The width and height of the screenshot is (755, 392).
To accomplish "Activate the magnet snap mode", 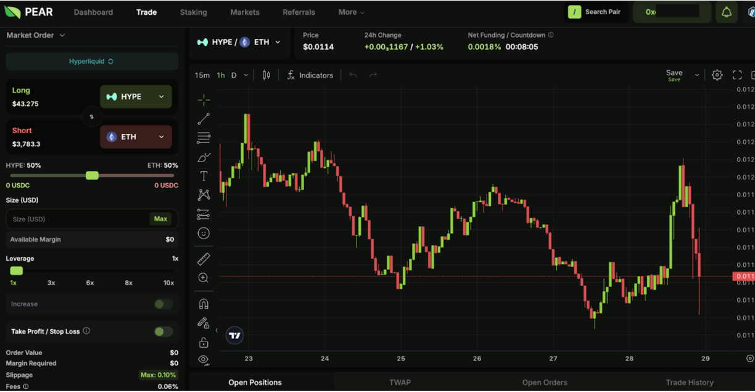I will (x=204, y=304).
